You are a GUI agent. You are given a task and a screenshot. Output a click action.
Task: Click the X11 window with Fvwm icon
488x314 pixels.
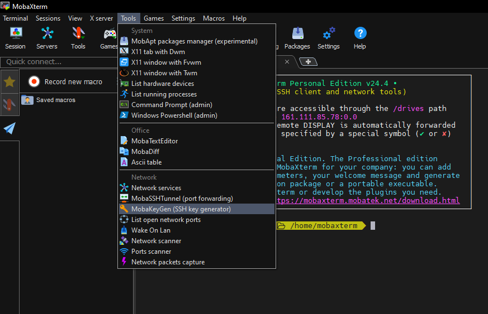tap(124, 62)
